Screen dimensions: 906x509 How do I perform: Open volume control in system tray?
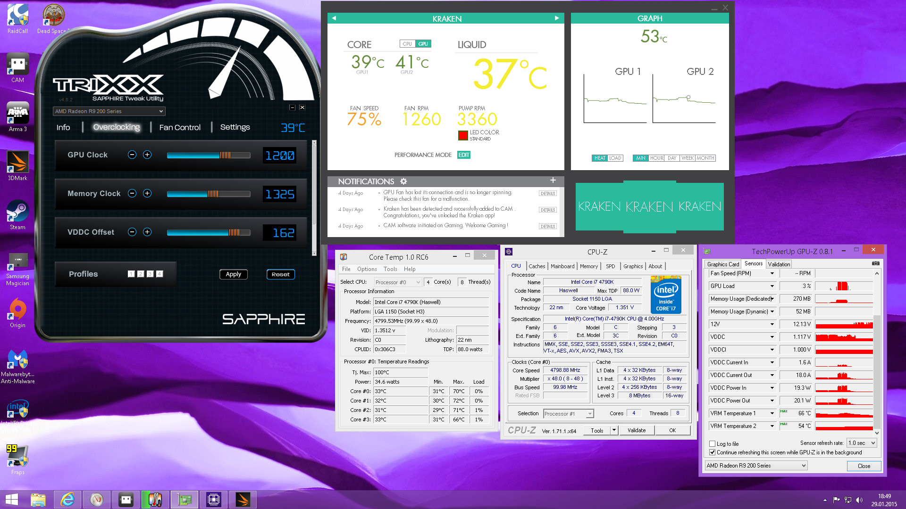(859, 500)
